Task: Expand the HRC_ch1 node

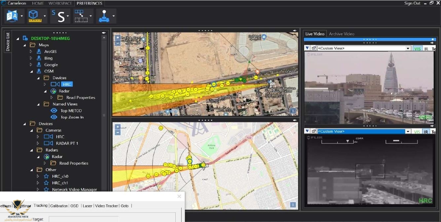Action: (x=38, y=183)
